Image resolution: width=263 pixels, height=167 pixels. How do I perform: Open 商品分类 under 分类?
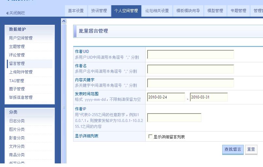(x=17, y=155)
